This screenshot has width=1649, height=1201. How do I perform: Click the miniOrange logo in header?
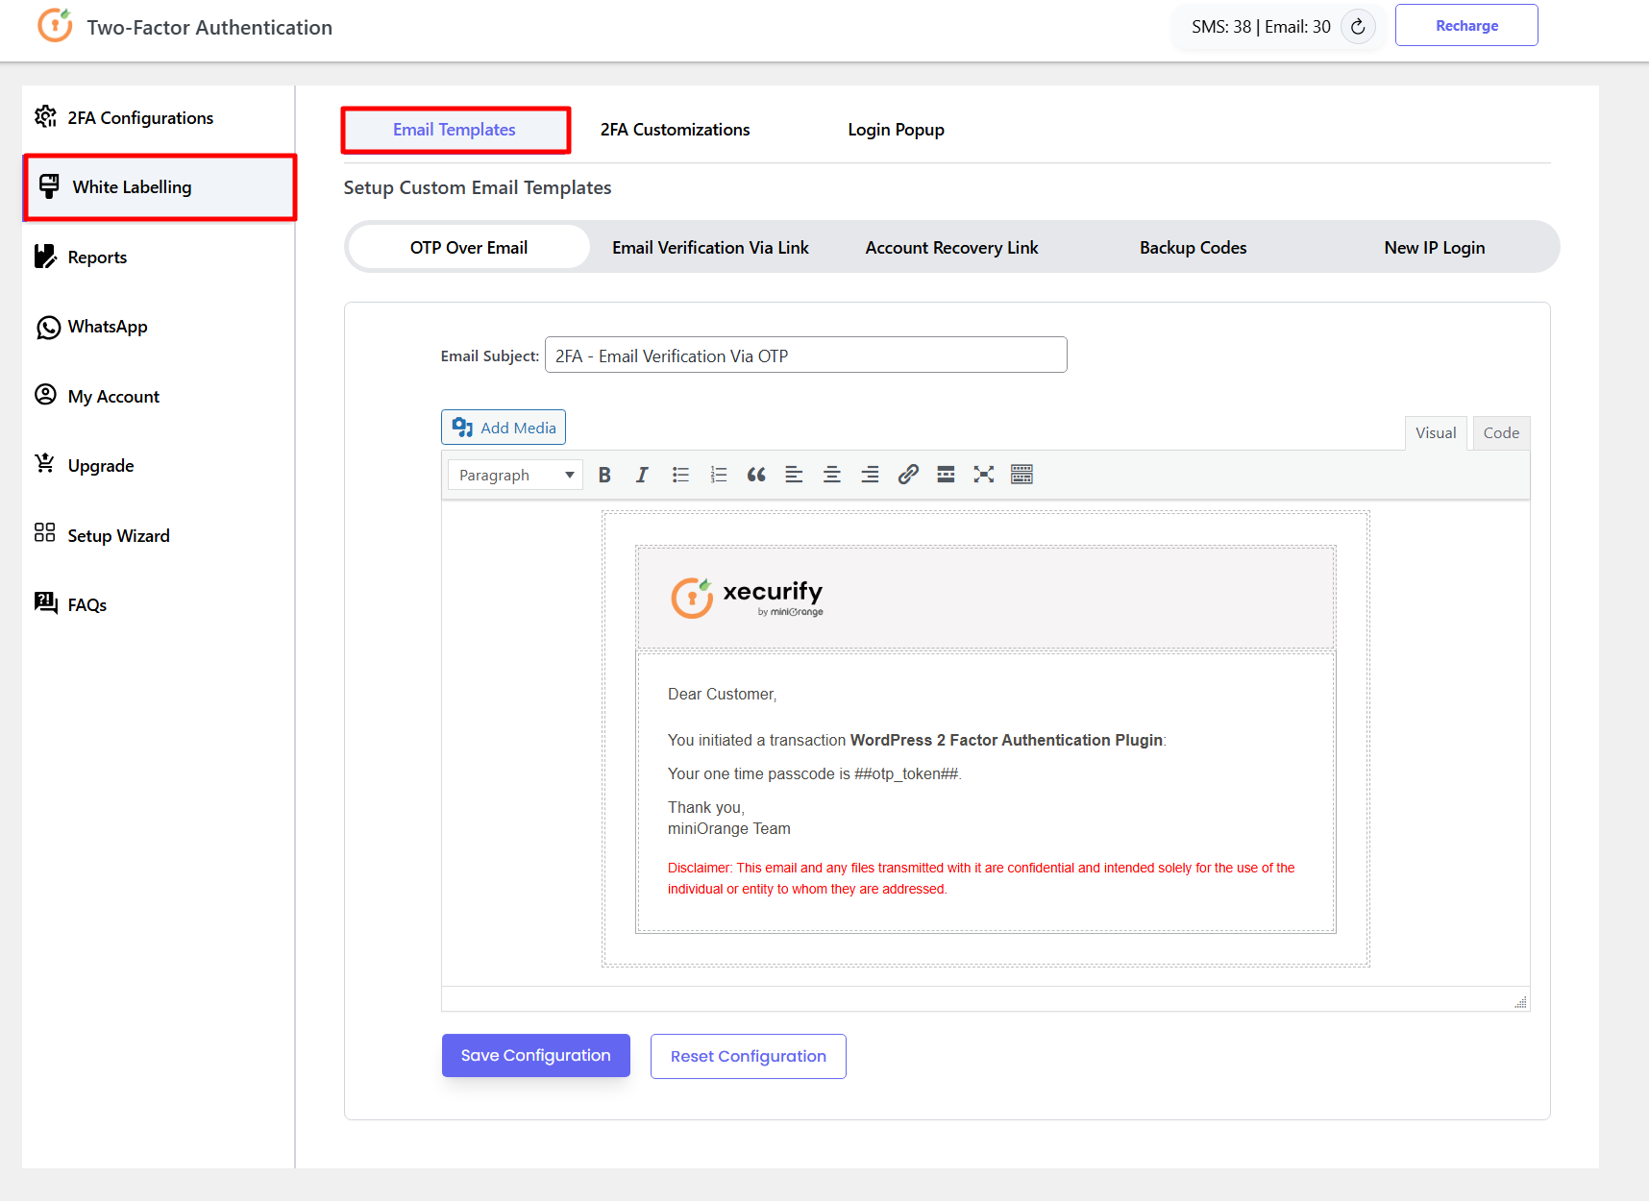click(x=55, y=25)
